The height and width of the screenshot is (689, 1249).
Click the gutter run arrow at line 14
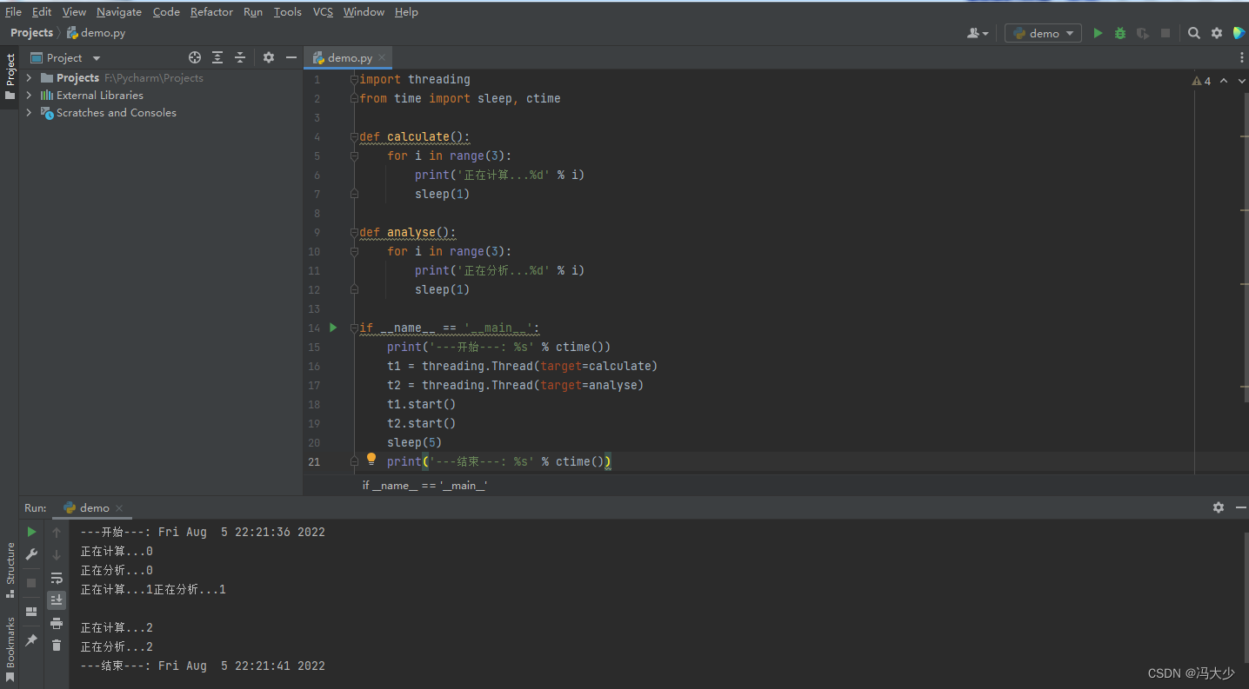pyautogui.click(x=333, y=328)
